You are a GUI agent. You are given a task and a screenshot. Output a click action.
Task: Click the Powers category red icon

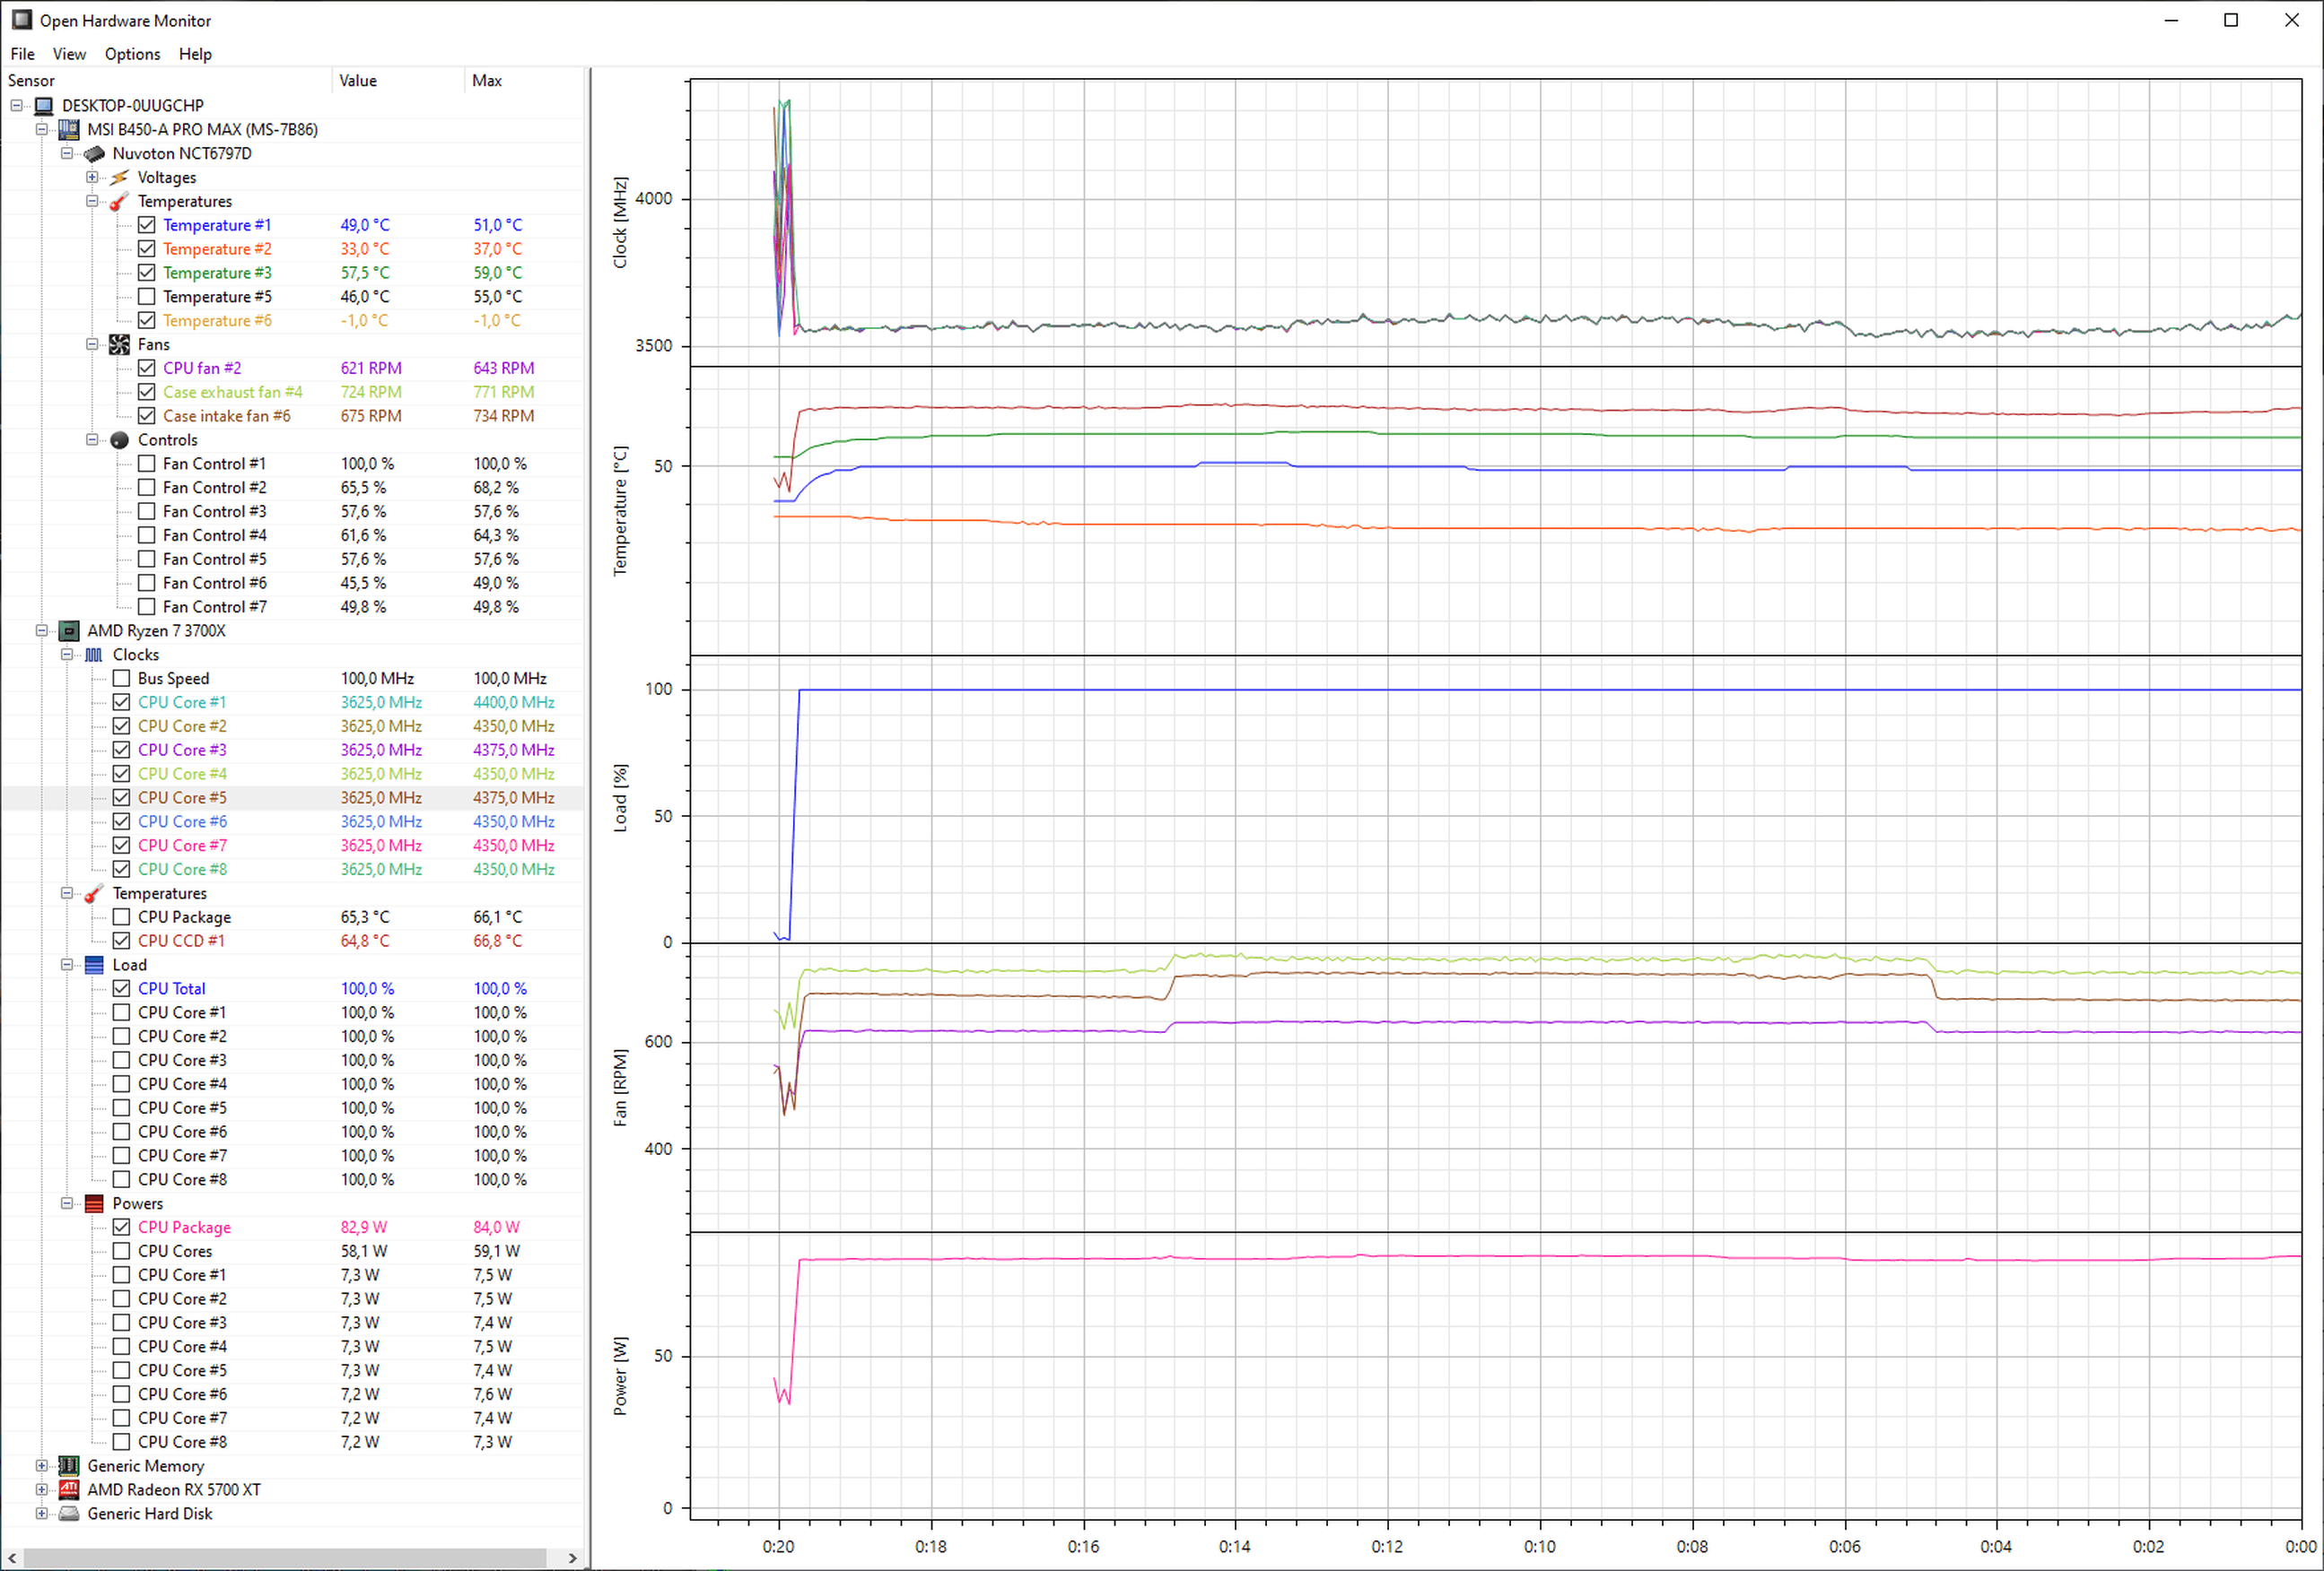click(94, 1204)
